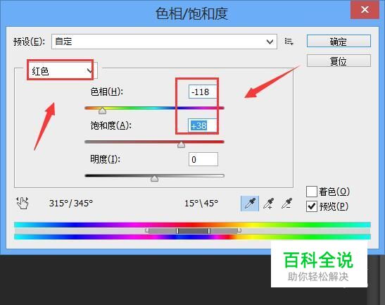The width and height of the screenshot is (385, 305).
Task: Select the subtract-from-sample eyedropper
Action: pos(286,204)
